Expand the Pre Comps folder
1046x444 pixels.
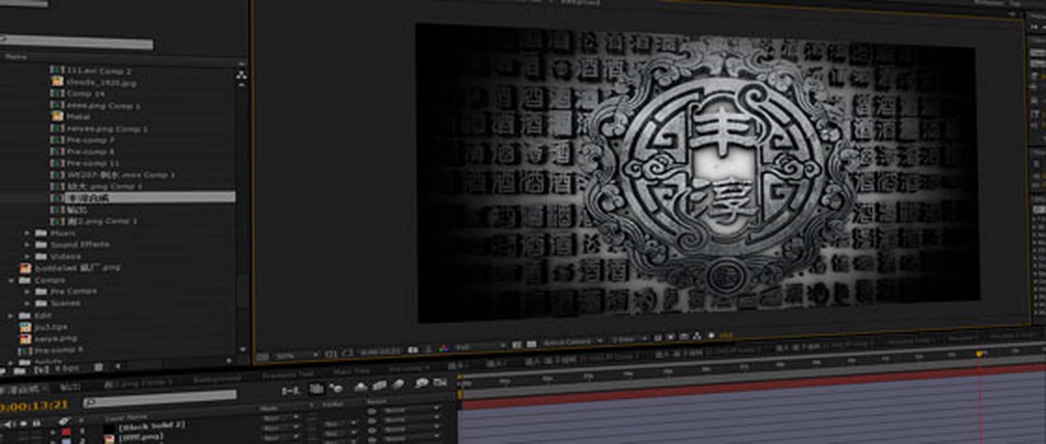(27, 292)
